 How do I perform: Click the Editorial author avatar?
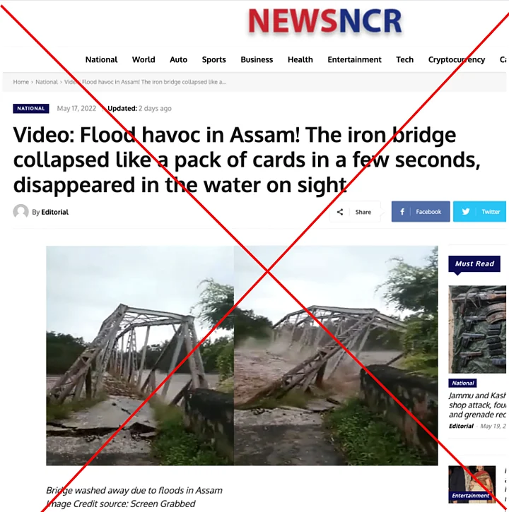point(21,212)
